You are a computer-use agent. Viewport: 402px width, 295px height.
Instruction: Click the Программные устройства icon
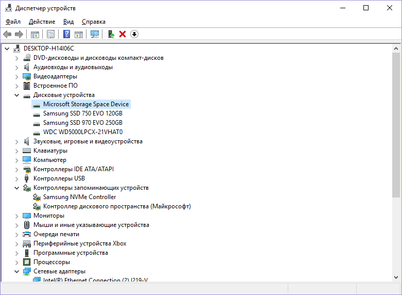pos(27,253)
